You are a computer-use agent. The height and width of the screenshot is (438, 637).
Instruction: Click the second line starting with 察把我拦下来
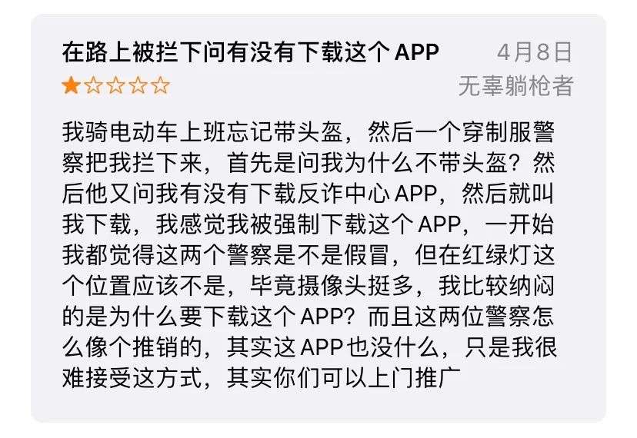308,163
